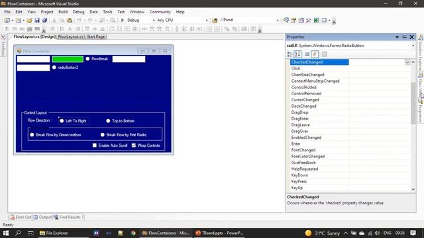Open the Chrome taskbar icon
This screenshot has width=424, height=238.
[x=132, y=233]
